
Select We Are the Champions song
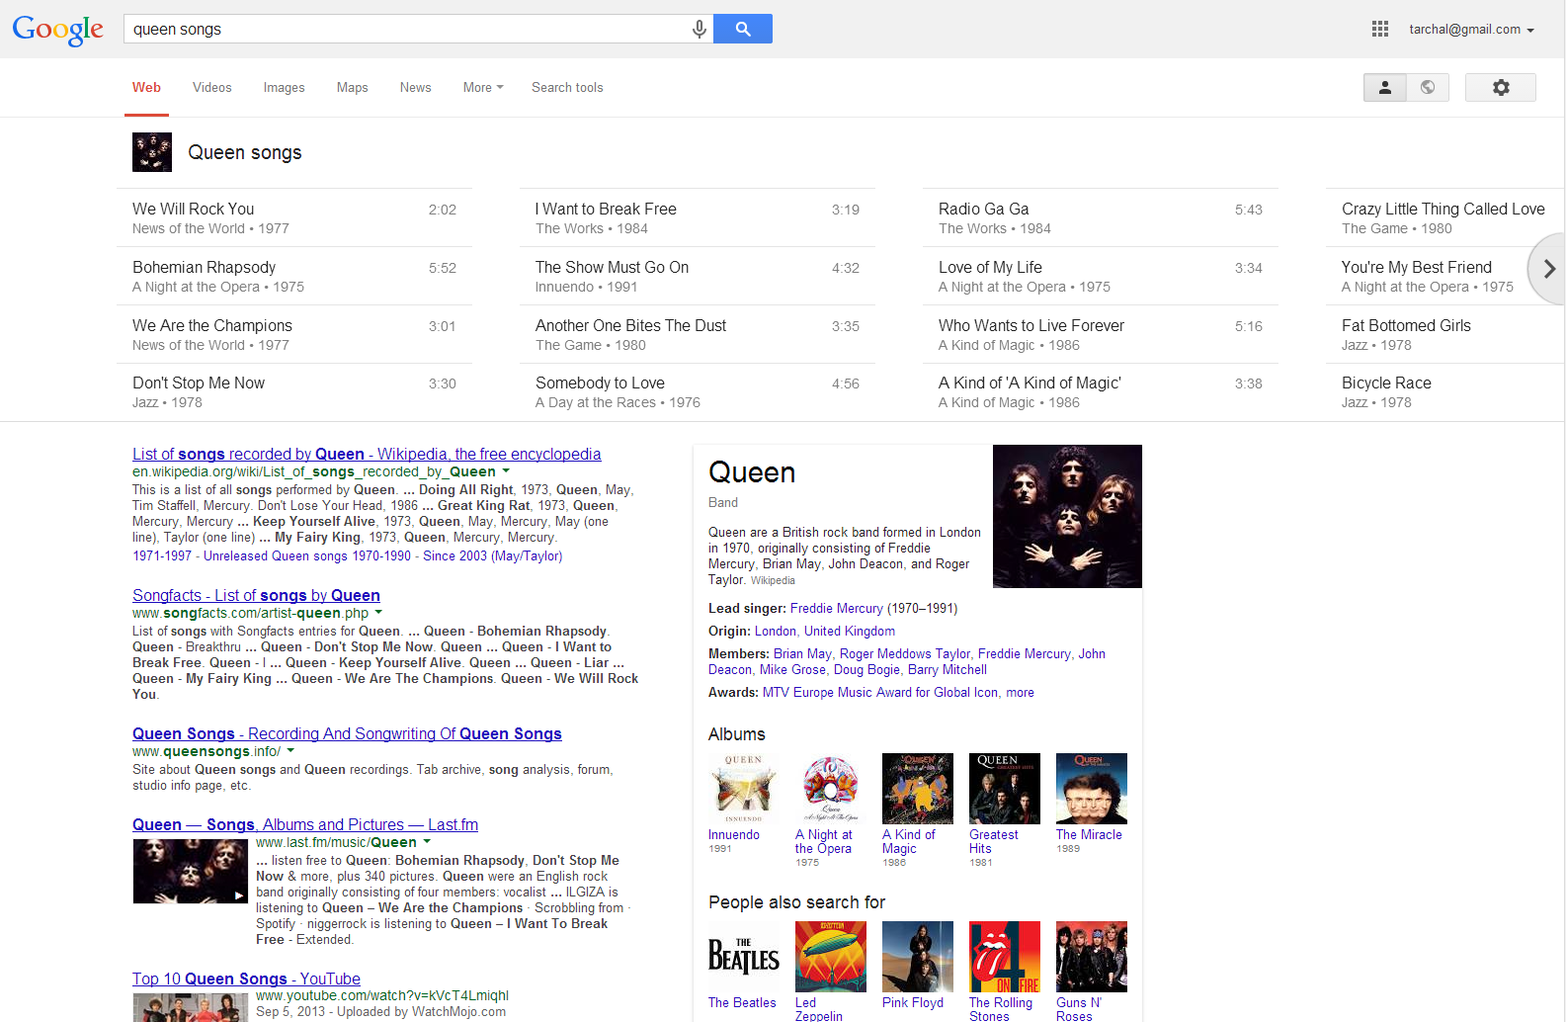(x=294, y=334)
